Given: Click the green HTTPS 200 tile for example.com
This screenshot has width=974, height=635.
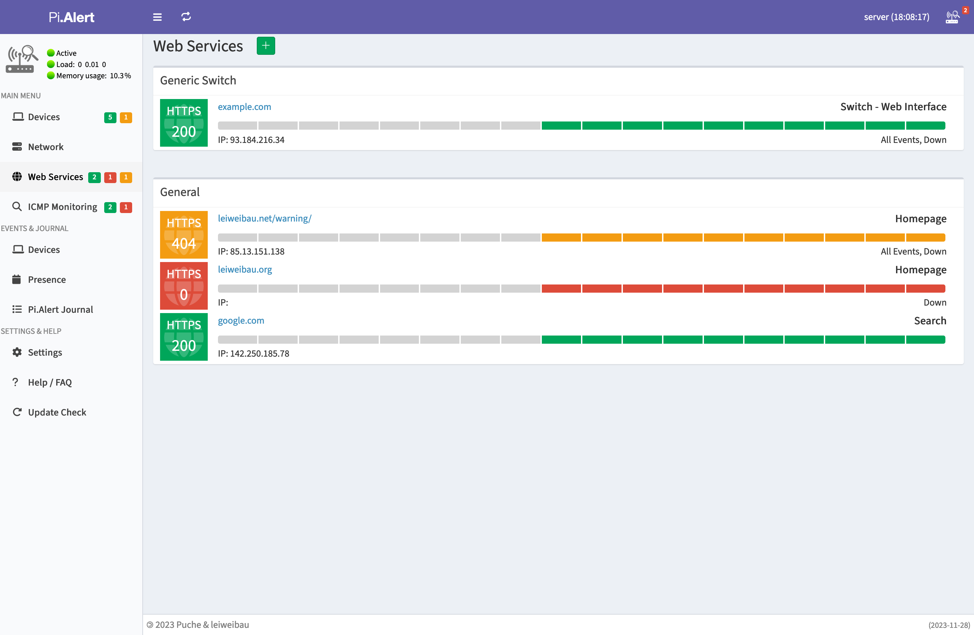Looking at the screenshot, I should pyautogui.click(x=184, y=123).
